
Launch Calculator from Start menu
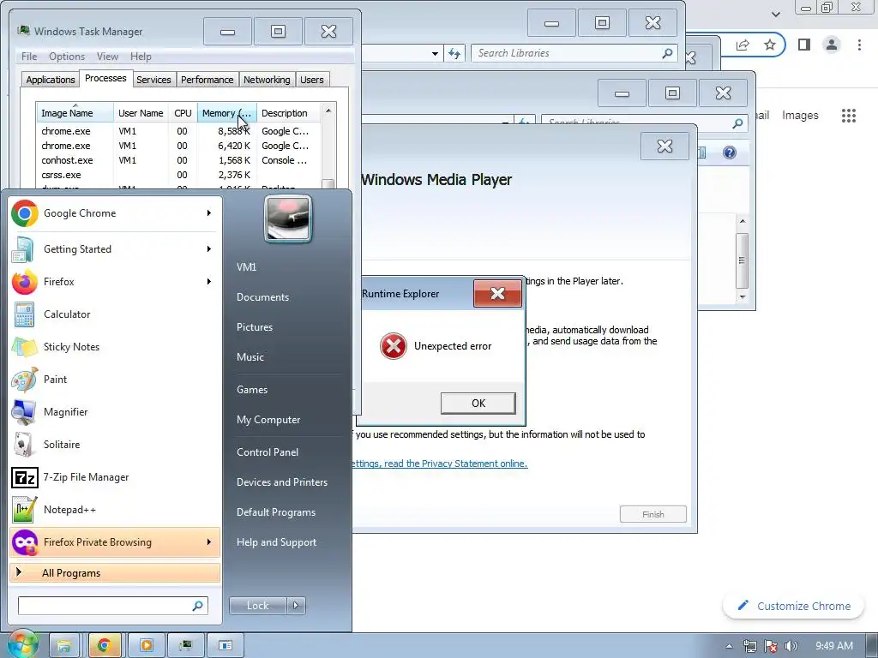coord(115,314)
